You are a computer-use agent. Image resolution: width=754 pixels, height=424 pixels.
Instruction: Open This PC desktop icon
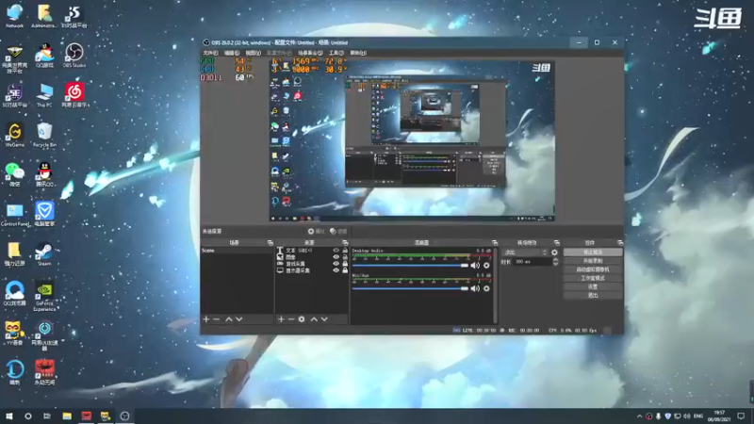point(44,95)
